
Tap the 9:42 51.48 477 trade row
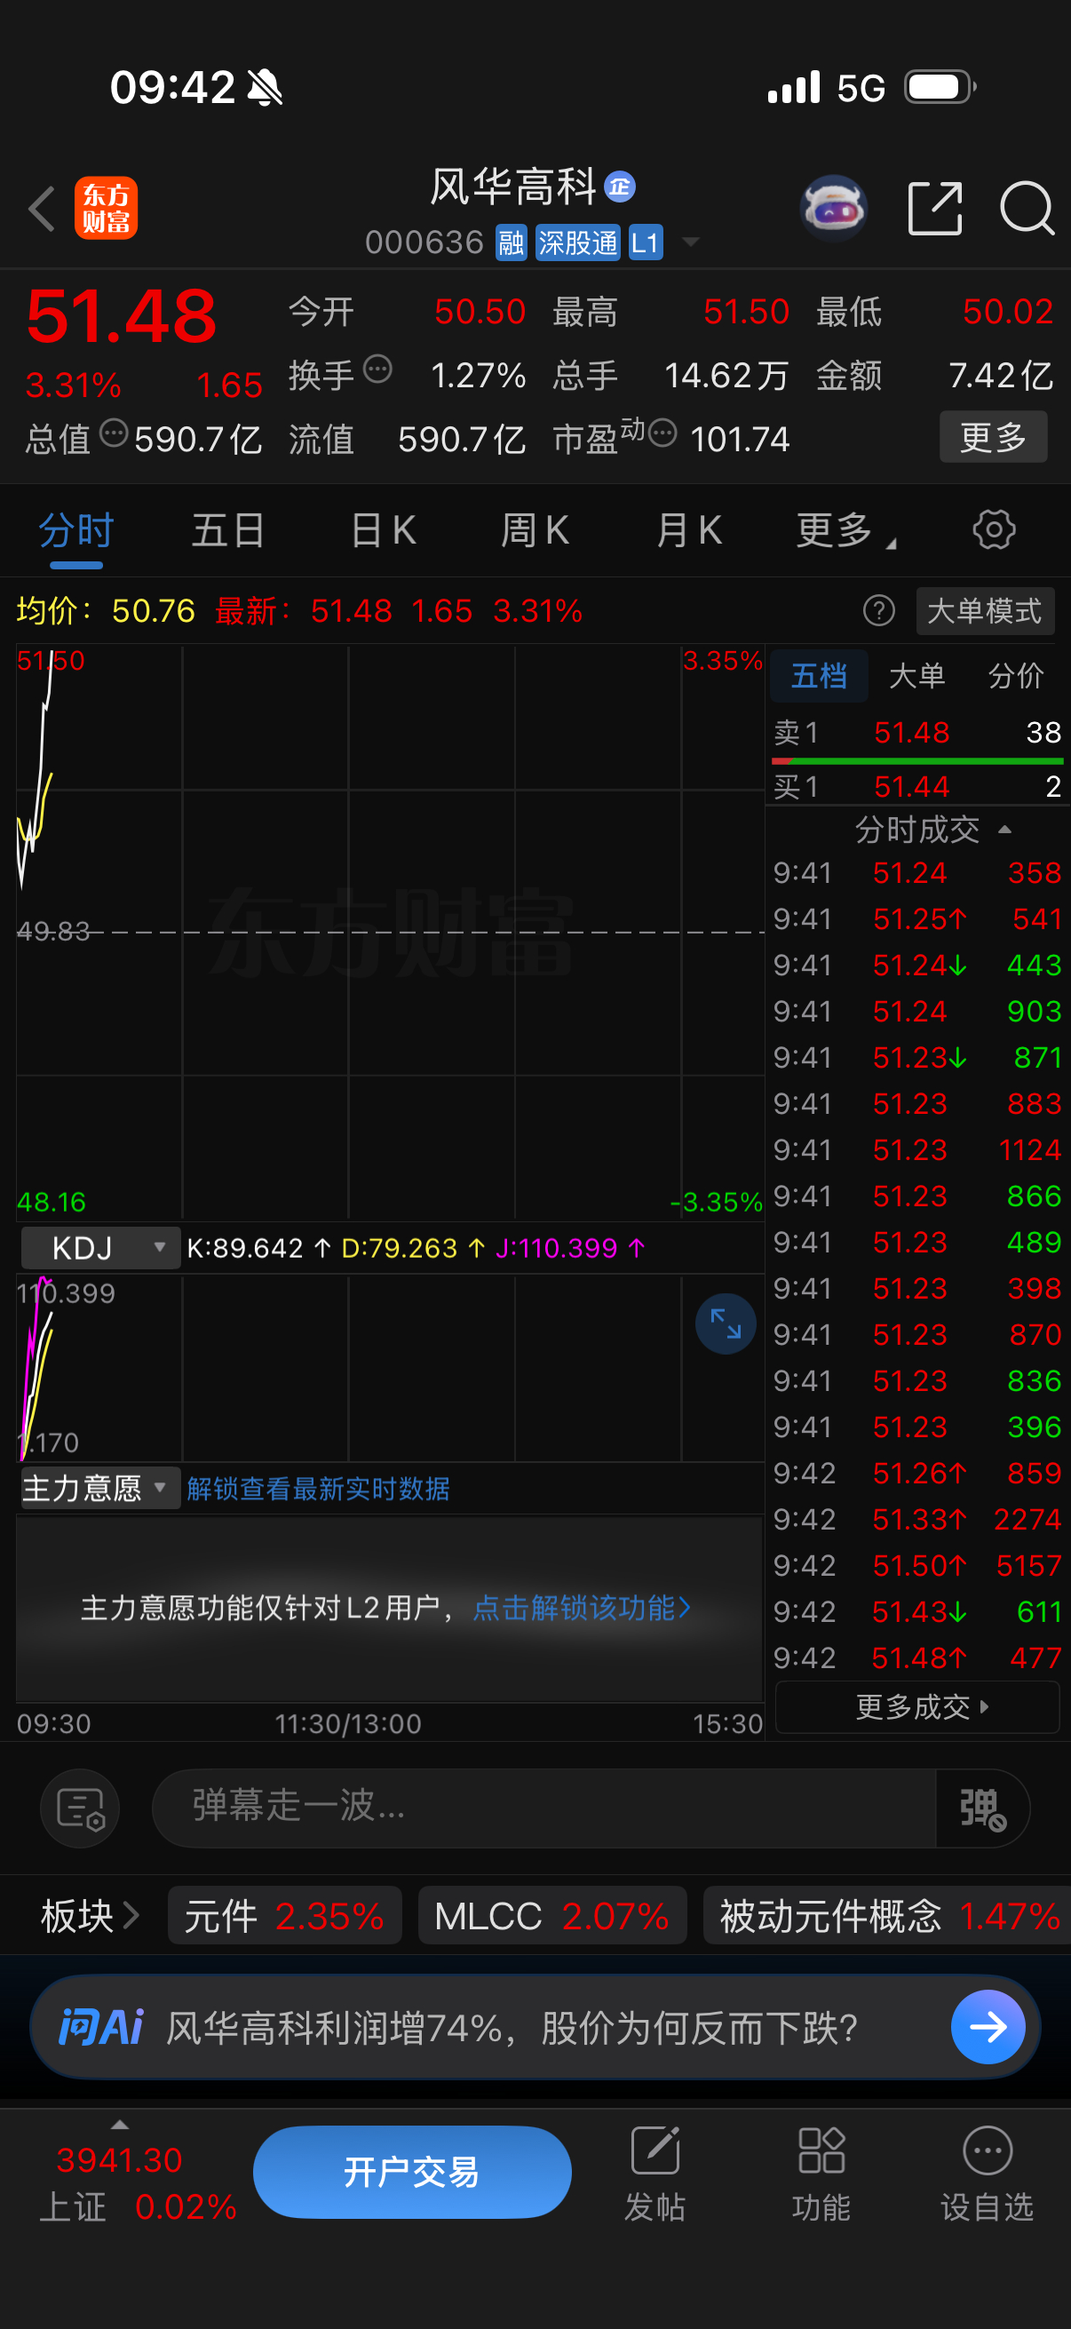pos(917,1658)
